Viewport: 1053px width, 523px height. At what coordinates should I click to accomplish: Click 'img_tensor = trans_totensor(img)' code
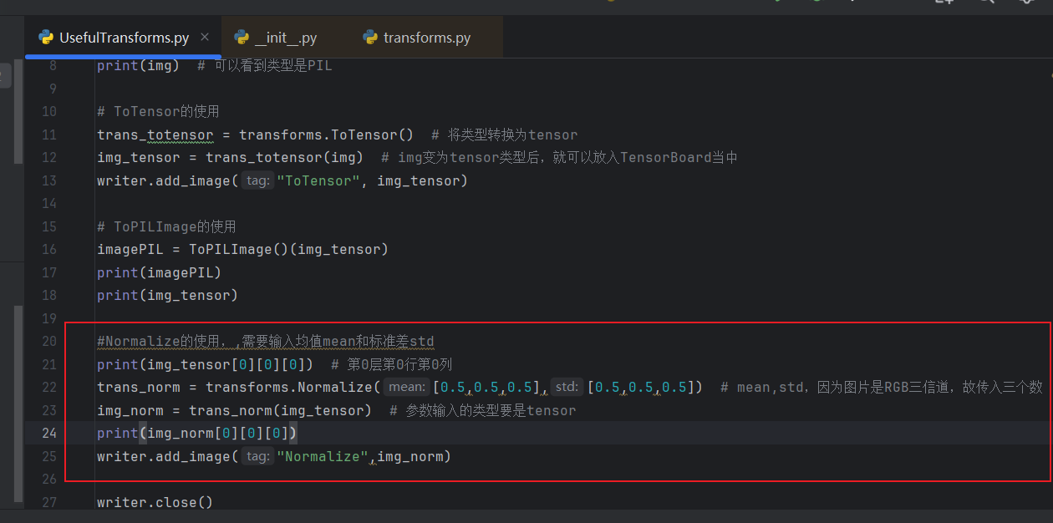coord(230,157)
